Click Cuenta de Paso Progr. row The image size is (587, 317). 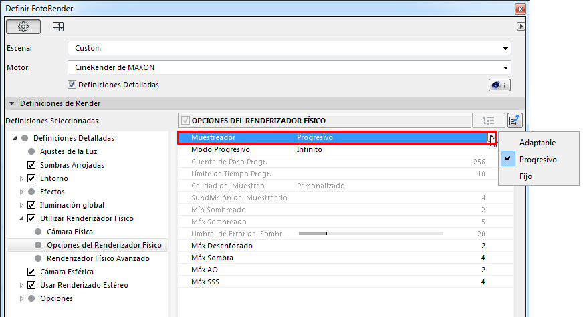[x=346, y=162]
